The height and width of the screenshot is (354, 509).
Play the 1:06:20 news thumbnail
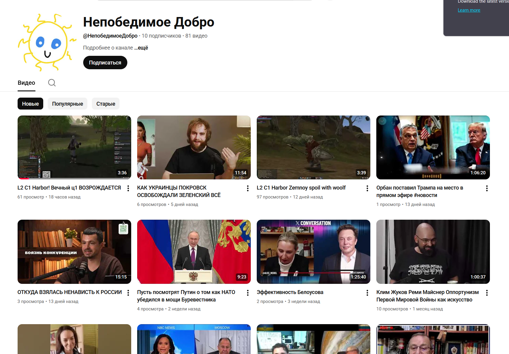point(433,147)
